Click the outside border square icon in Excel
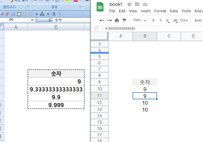The height and width of the screenshot is (142, 203). pyautogui.click(x=19, y=14)
